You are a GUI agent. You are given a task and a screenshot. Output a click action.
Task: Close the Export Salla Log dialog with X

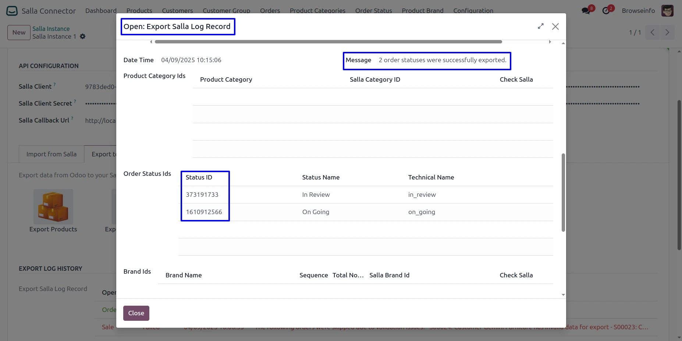555,26
